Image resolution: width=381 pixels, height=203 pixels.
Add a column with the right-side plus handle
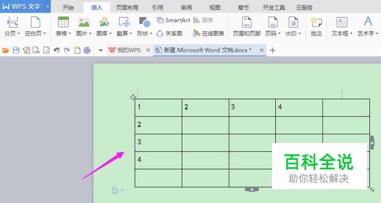pyautogui.click(x=372, y=143)
